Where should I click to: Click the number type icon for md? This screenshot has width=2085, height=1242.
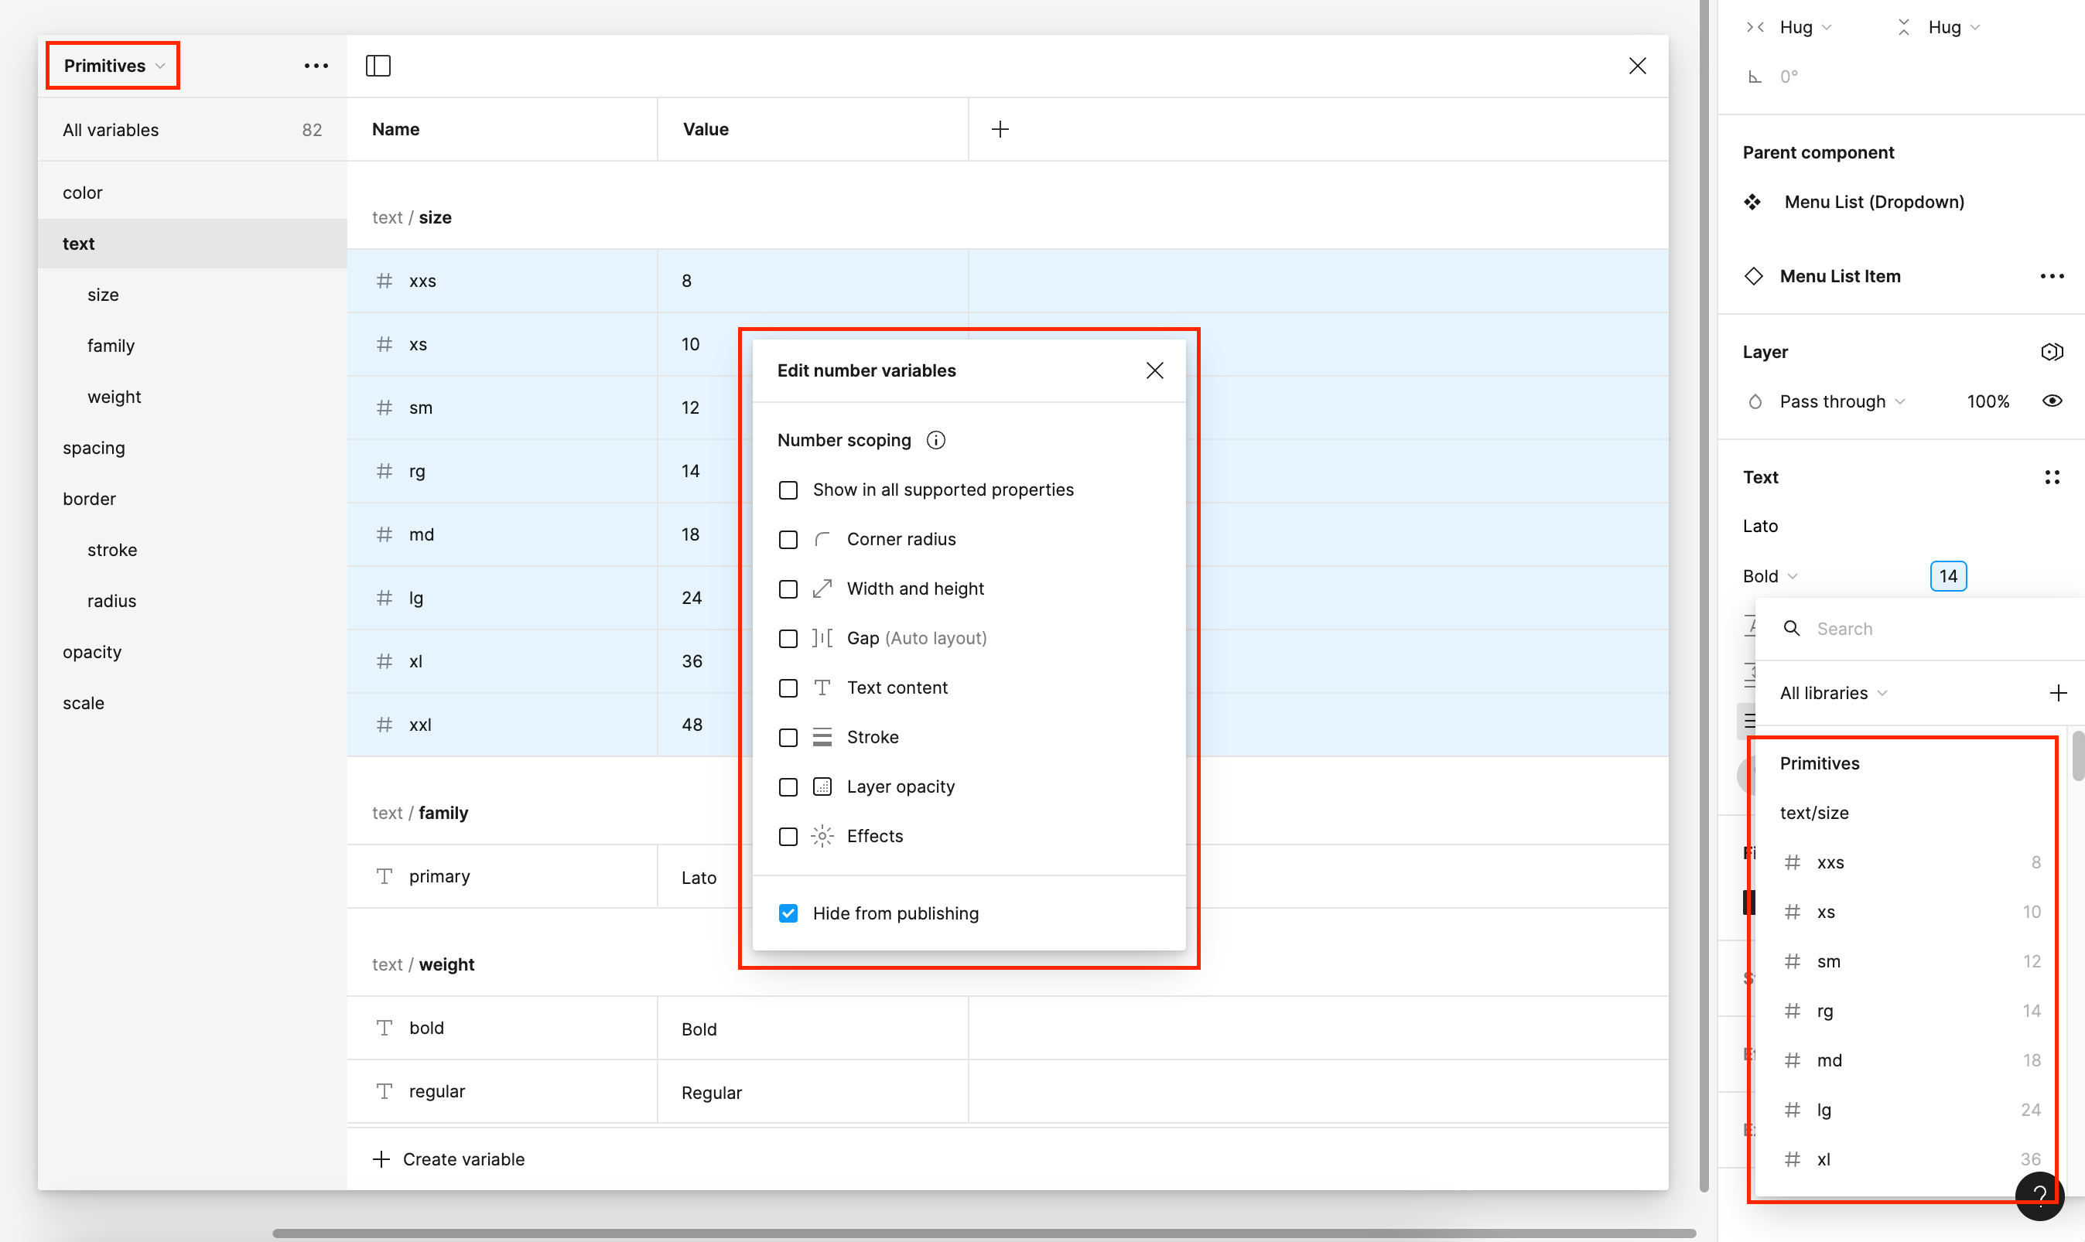(x=385, y=535)
